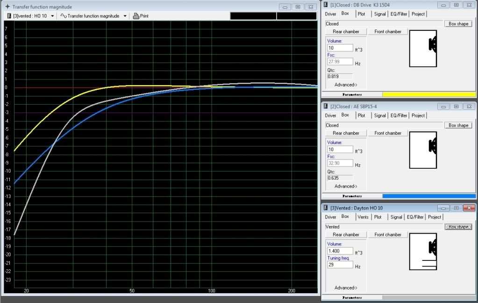Select the Box tab in DB Drive window
The width and height of the screenshot is (478, 303).
click(345, 14)
